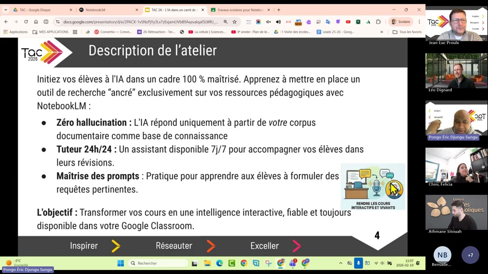Image resolution: width=488 pixels, height=274 pixels.
Task: Click the red extension icon in toolbar
Action: [348, 22]
